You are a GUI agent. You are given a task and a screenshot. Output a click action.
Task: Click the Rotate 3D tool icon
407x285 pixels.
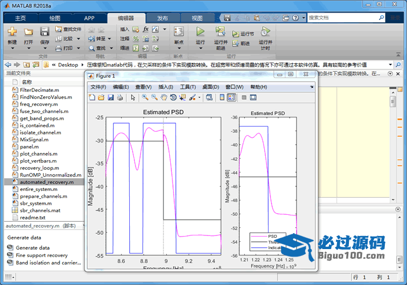pos(173,97)
